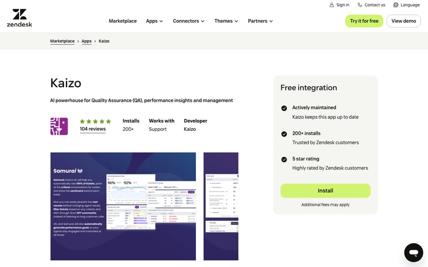The width and height of the screenshot is (428, 267).
Task: Click the Kaizo breadcrumb text
Action: pos(104,41)
